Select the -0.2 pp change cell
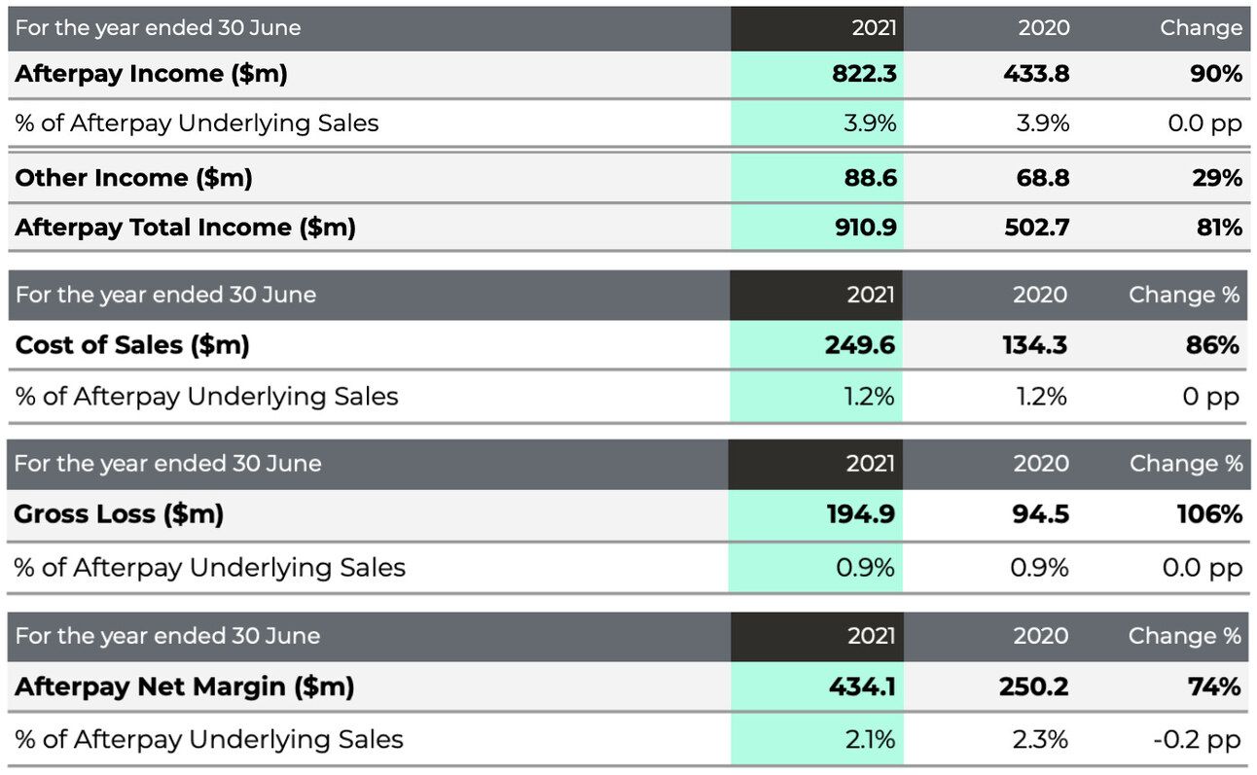1257x775 pixels. click(1197, 739)
